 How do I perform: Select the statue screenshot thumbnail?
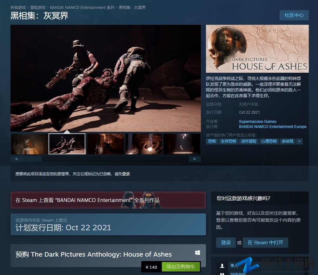click(x=30, y=144)
